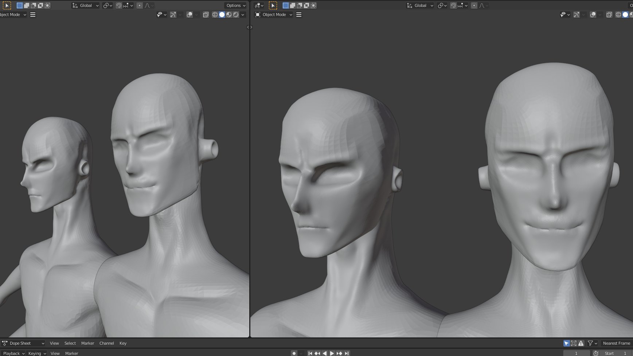
Task: Toggle overlays display in left viewport
Action: (189, 15)
